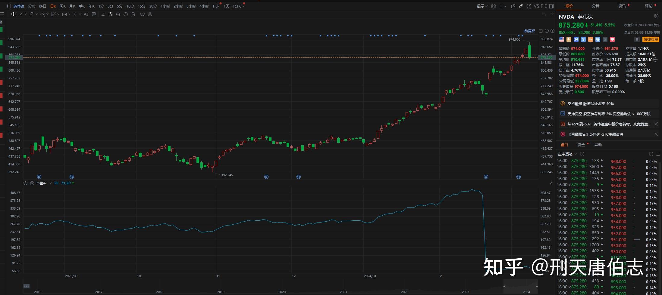The width and height of the screenshot is (662, 295).
Task: Switch to the 周K weekly chart
Action: click(63, 6)
